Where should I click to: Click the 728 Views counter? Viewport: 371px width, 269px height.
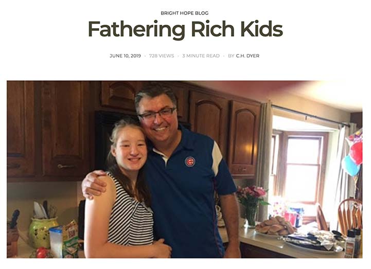click(x=162, y=56)
